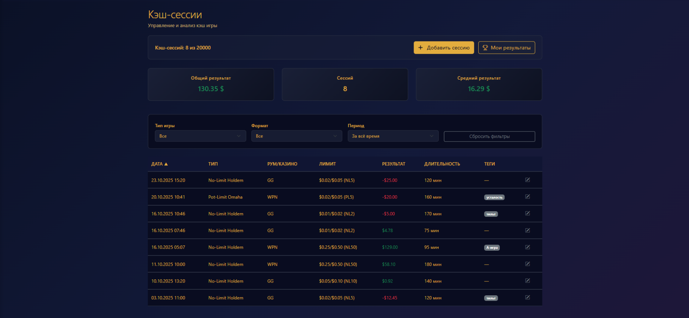Screen dimensions: 689x318
Task: Open edit icon for 16.10.2025 10:46 session
Action: [x=527, y=214]
